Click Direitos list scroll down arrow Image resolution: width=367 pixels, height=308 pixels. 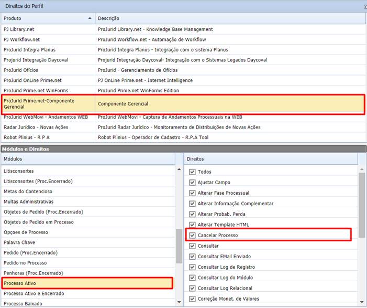tap(362, 302)
